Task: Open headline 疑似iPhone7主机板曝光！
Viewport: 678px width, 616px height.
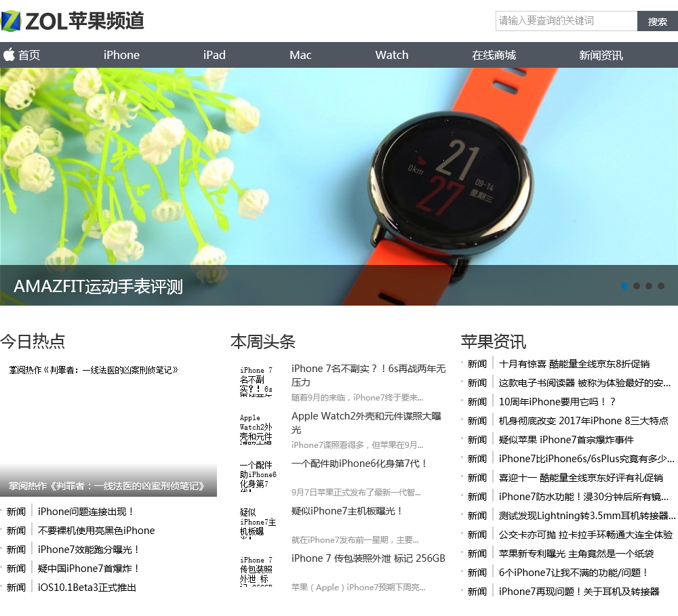Action: click(x=348, y=511)
